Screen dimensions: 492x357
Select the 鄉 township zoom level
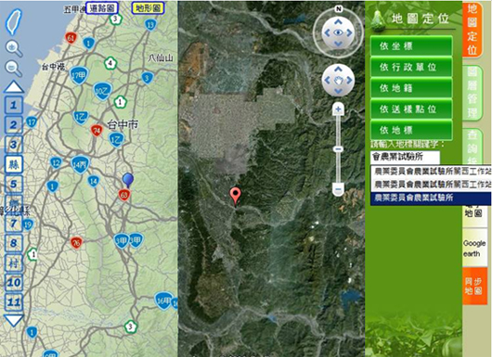[14, 204]
